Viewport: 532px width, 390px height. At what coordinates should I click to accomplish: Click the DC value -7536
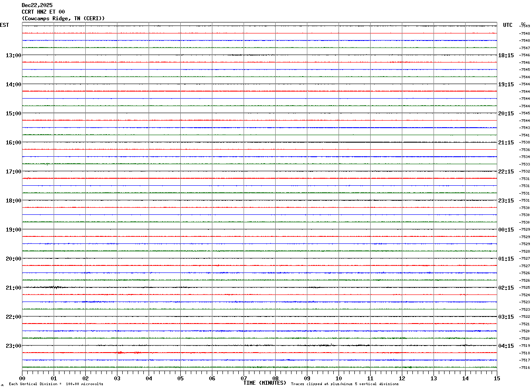click(524, 150)
